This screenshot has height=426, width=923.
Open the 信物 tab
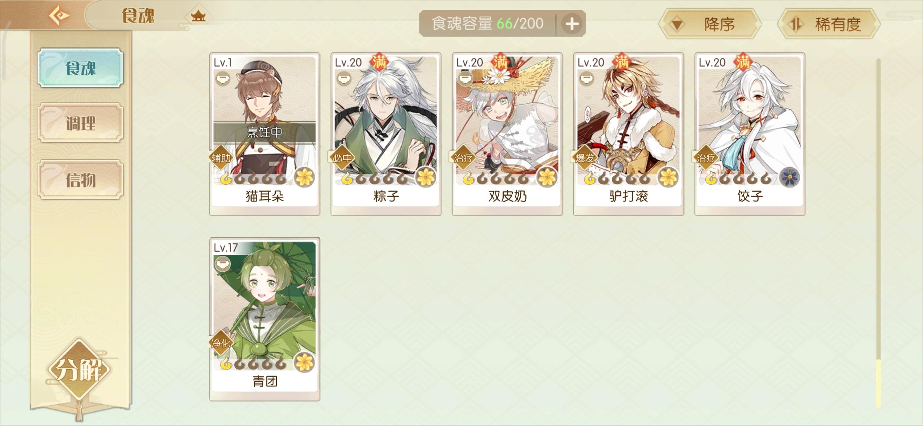click(x=80, y=179)
